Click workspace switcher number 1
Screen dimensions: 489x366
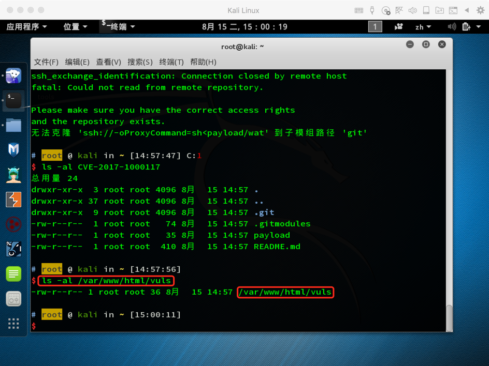[375, 27]
